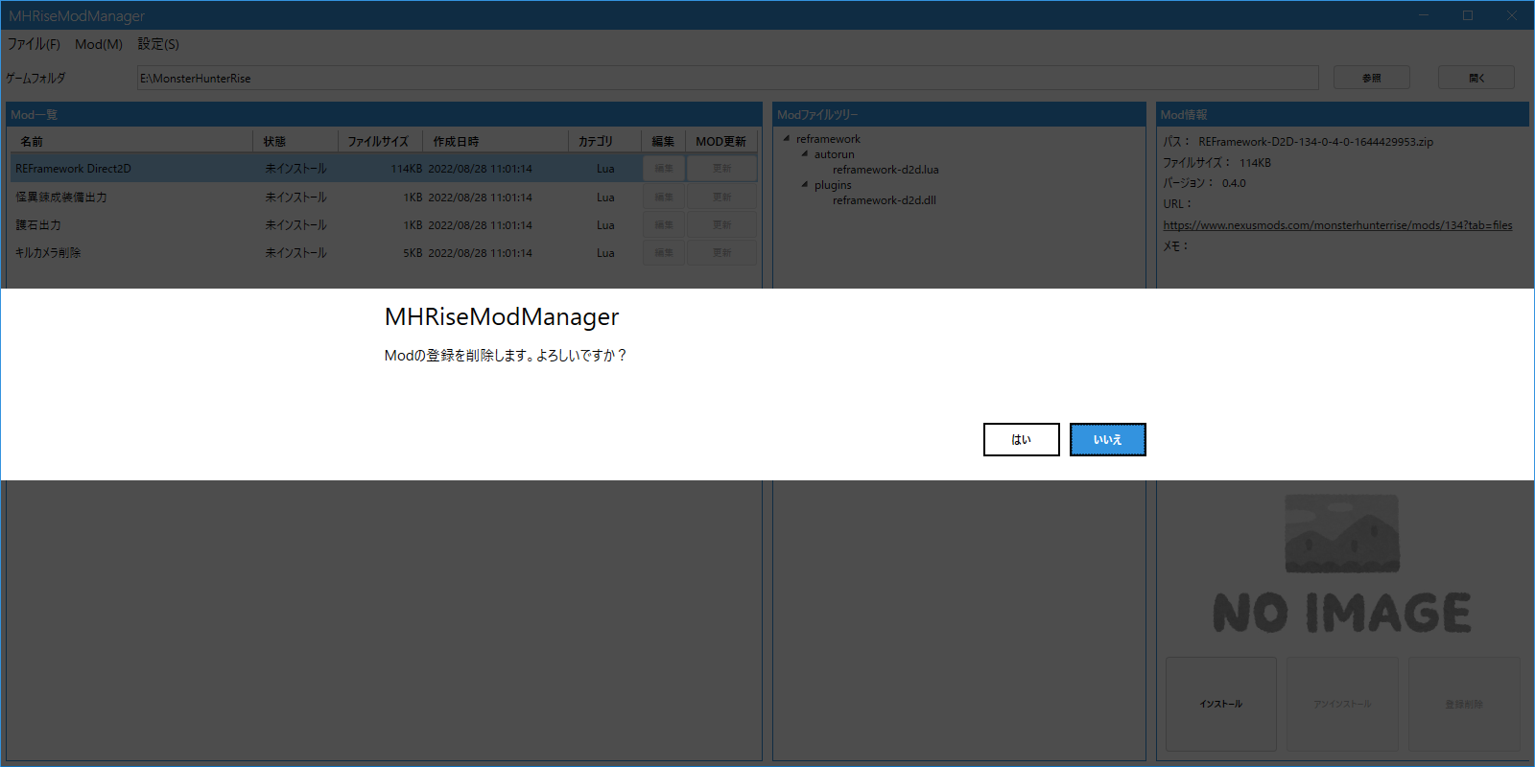The height and width of the screenshot is (767, 1535).
Task: Click the いいえ button in the dialog
Action: pyautogui.click(x=1107, y=439)
